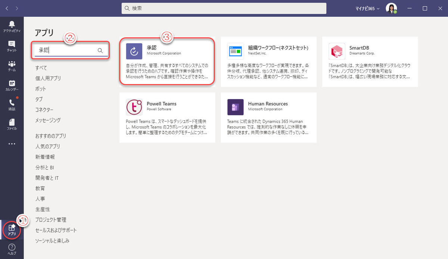Select the タブ category
The image size is (448, 259).
point(39,99)
